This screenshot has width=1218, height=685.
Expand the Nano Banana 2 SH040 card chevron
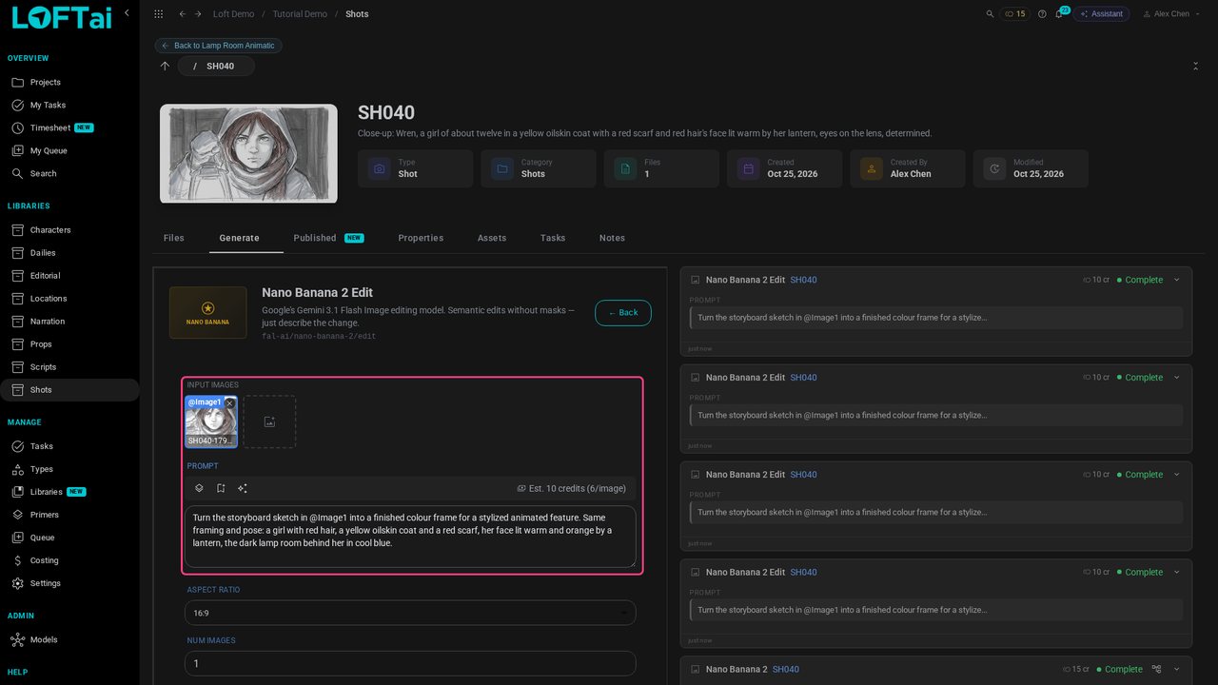point(1177,669)
